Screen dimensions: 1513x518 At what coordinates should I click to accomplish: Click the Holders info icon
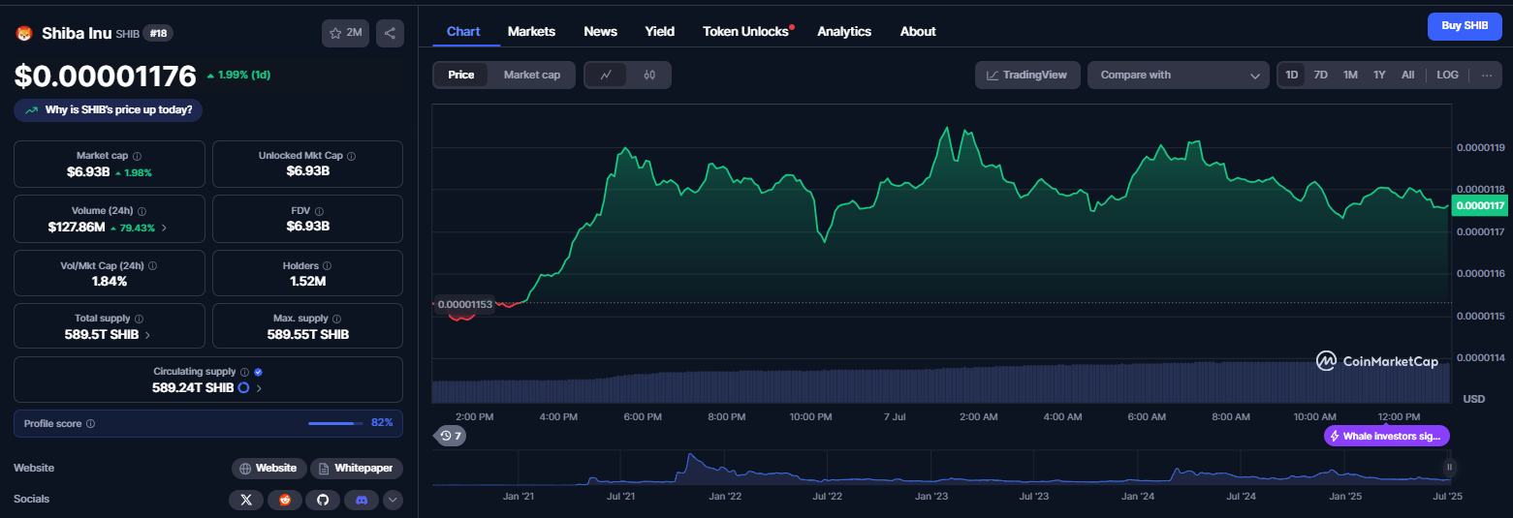pyautogui.click(x=327, y=265)
